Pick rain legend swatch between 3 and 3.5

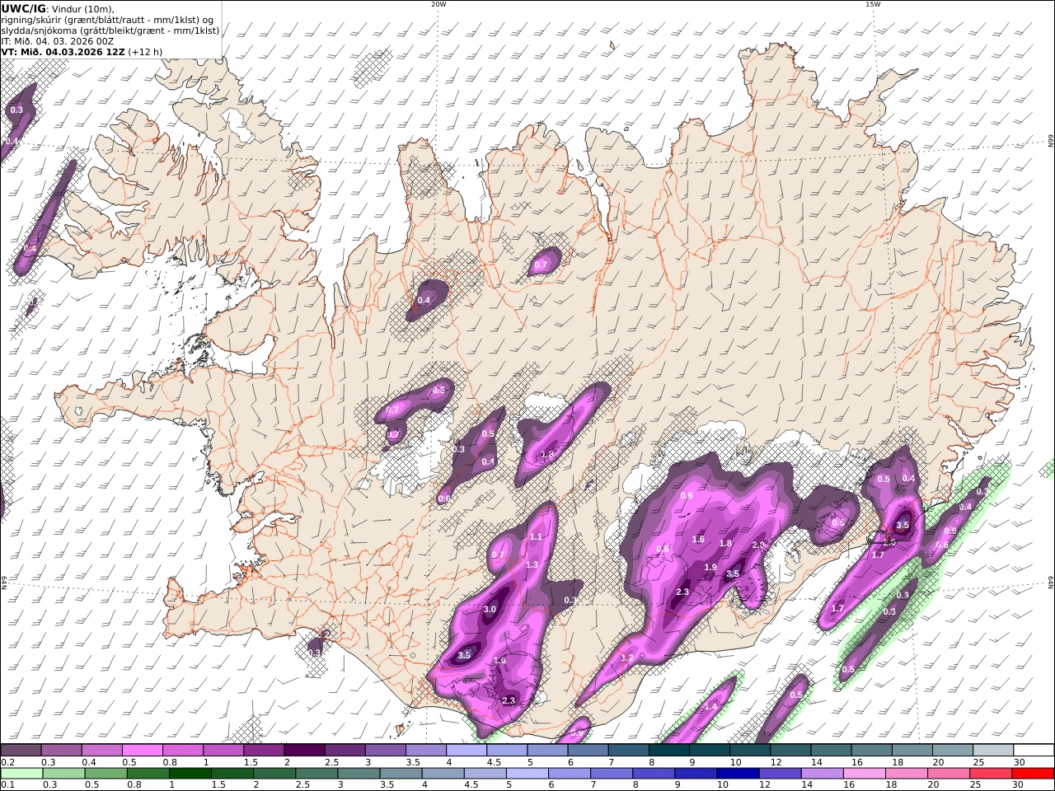tap(359, 774)
